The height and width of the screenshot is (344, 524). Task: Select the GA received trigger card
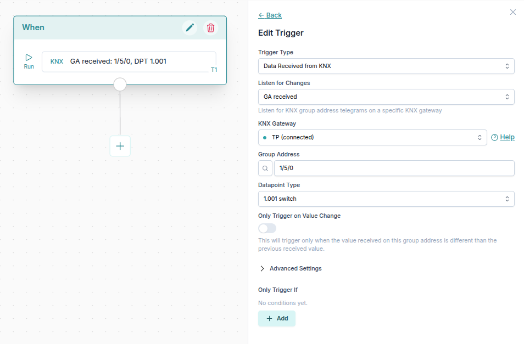[x=129, y=61]
